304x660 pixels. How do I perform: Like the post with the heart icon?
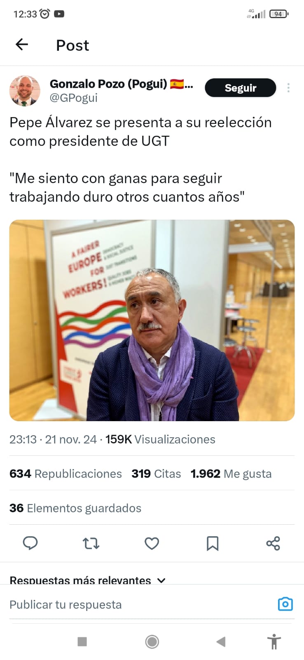click(152, 543)
